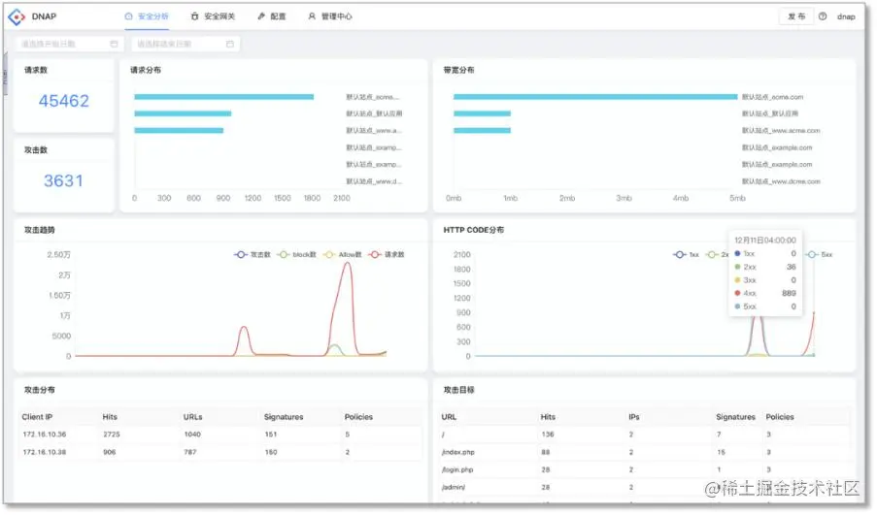Toggle the 5xx legend series
This screenshot has width=877, height=515.
pyautogui.click(x=819, y=255)
